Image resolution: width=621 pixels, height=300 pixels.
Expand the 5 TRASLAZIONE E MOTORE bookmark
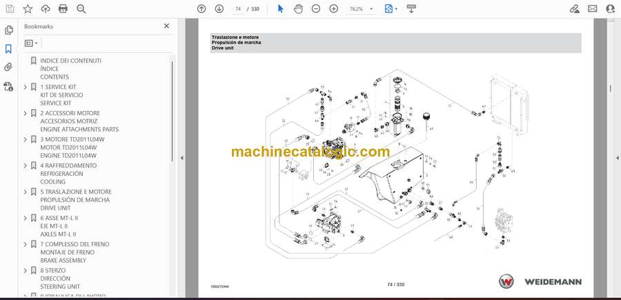click(26, 192)
